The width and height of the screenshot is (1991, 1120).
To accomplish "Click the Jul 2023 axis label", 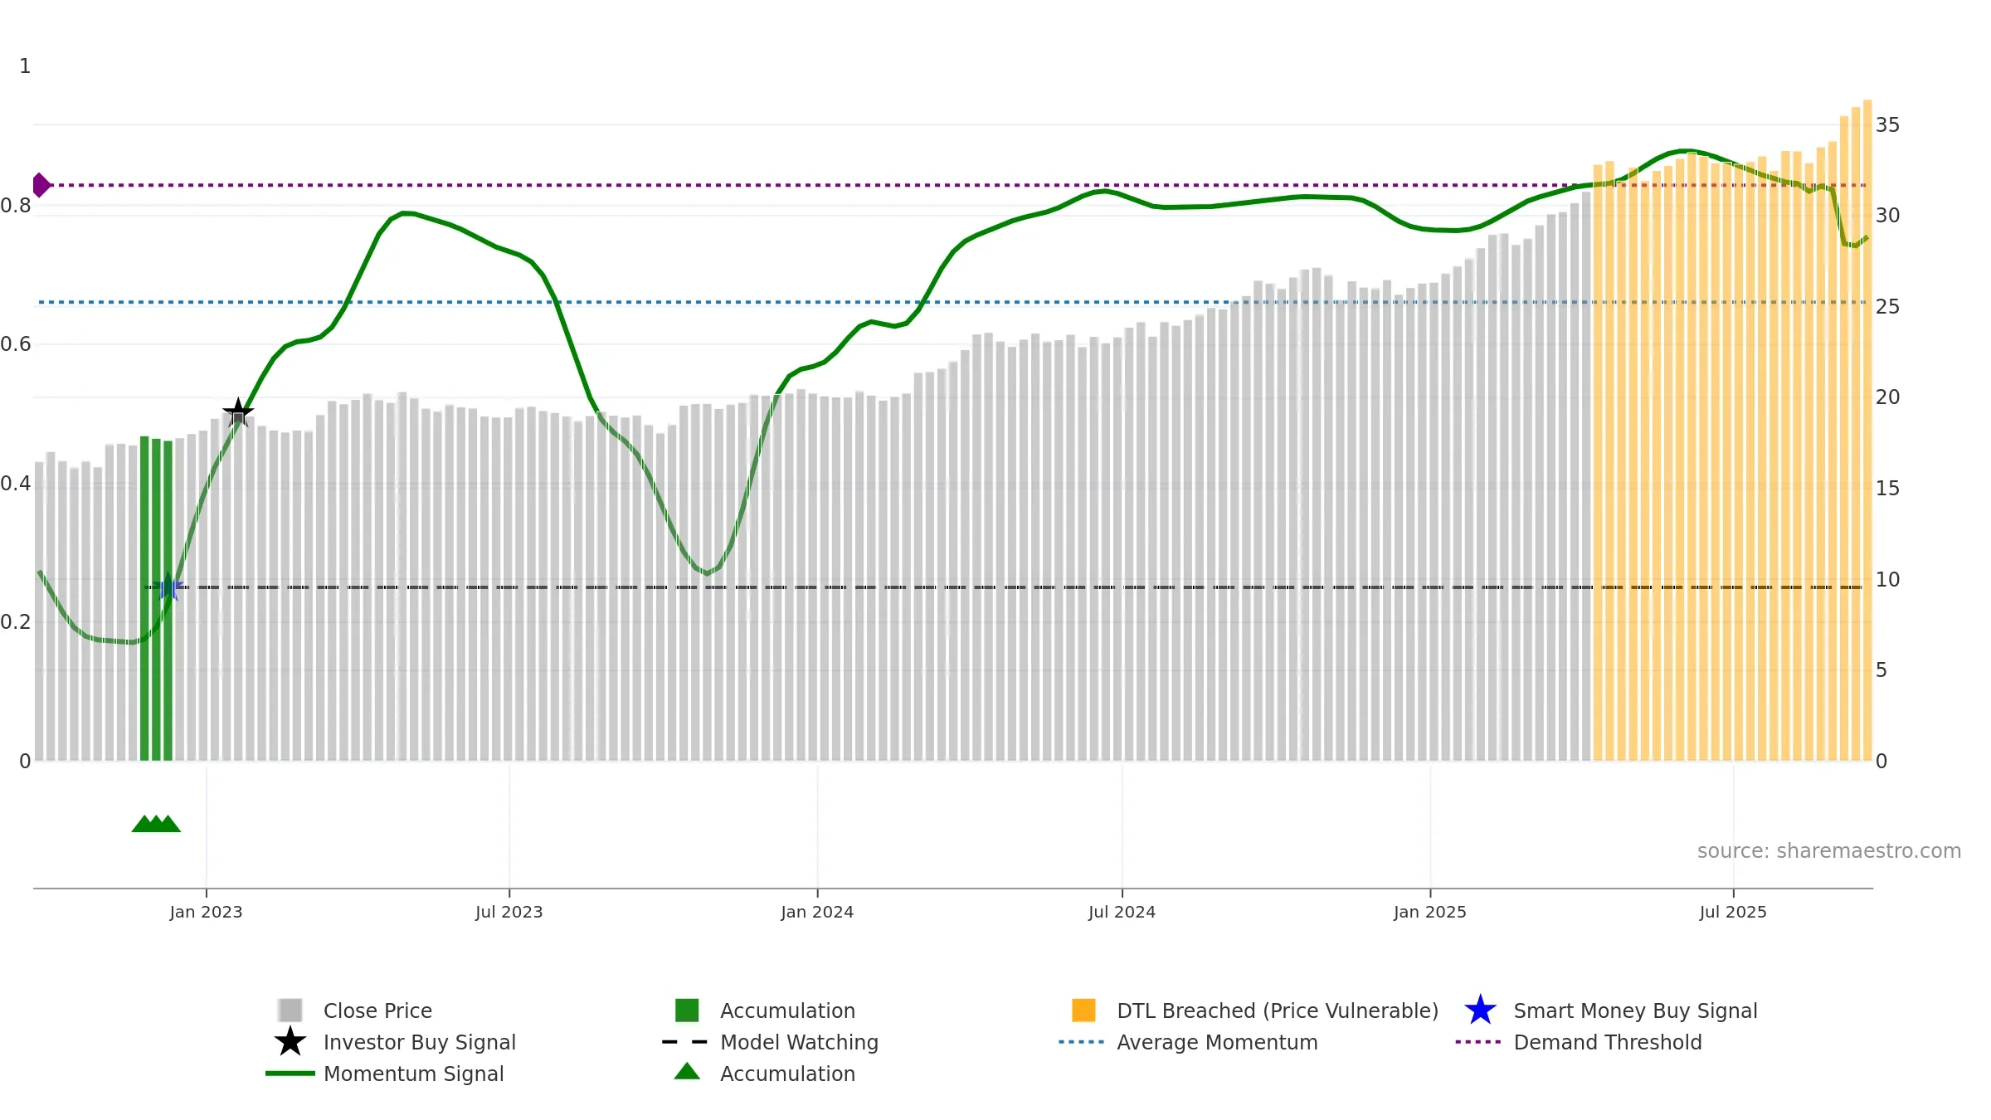I will pos(509,912).
